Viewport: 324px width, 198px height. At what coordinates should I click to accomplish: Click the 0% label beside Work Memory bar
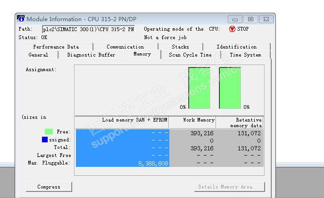point(183,107)
